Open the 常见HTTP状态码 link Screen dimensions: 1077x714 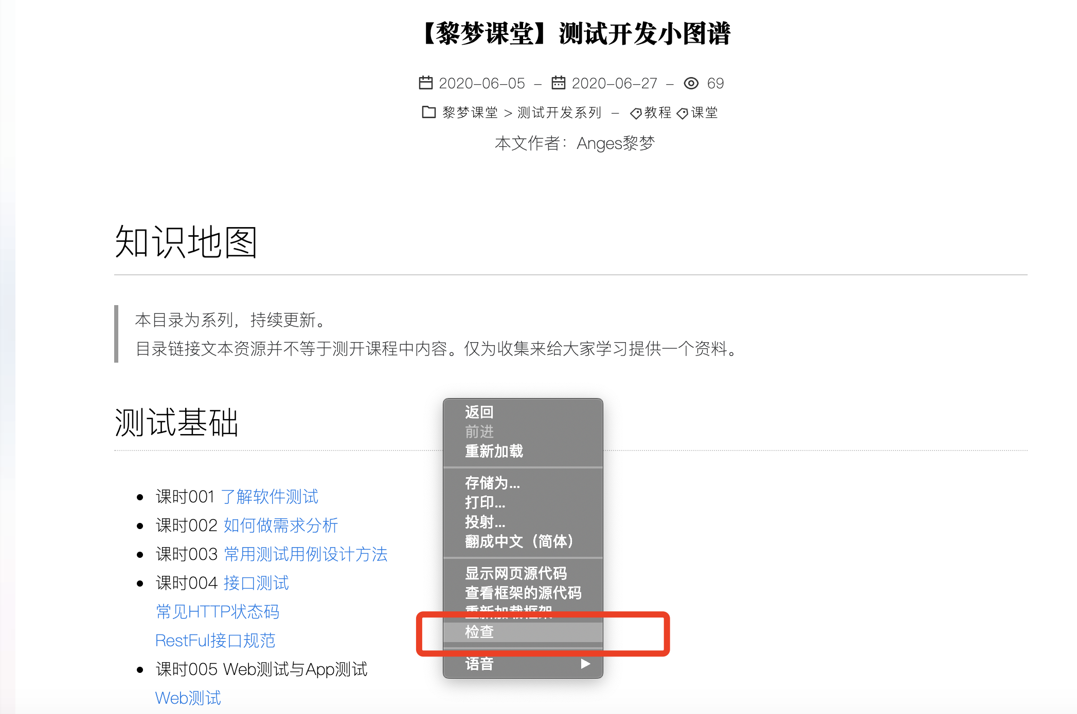click(218, 612)
